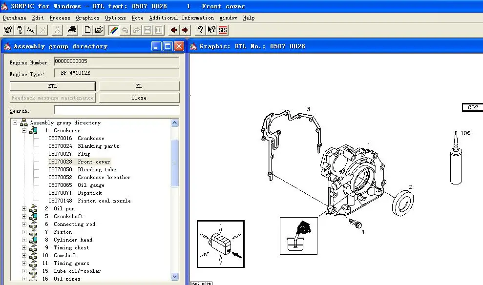The width and height of the screenshot is (483, 285).
Task: Click the engine orientation thumbnail diagram
Action: point(221,244)
